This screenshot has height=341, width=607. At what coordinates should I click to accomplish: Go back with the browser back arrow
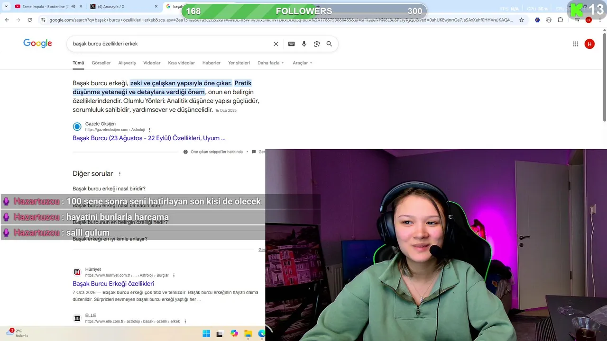7,20
